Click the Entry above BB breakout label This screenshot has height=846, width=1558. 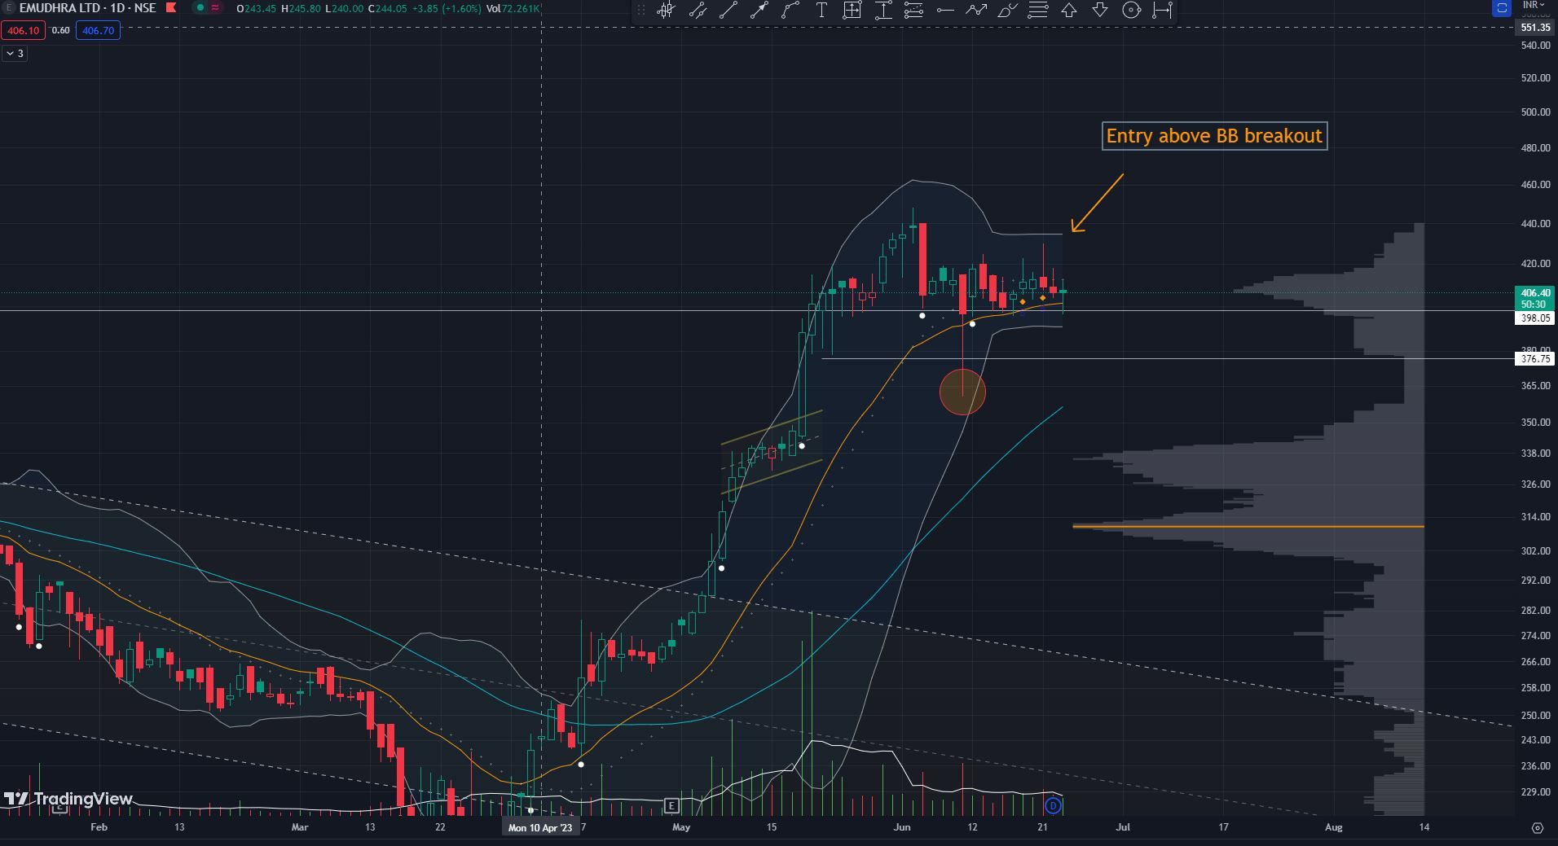1213,136
